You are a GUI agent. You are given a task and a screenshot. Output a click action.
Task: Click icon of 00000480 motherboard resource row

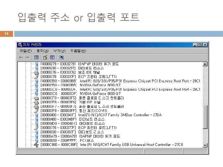click(x=37, y=119)
